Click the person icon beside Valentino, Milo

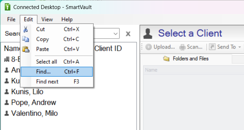click(x=7, y=113)
